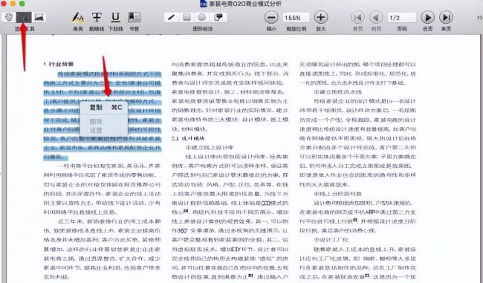The image size is (483, 283).
Task: Go to the first page (首页)
Action: pyautogui.click(x=357, y=18)
